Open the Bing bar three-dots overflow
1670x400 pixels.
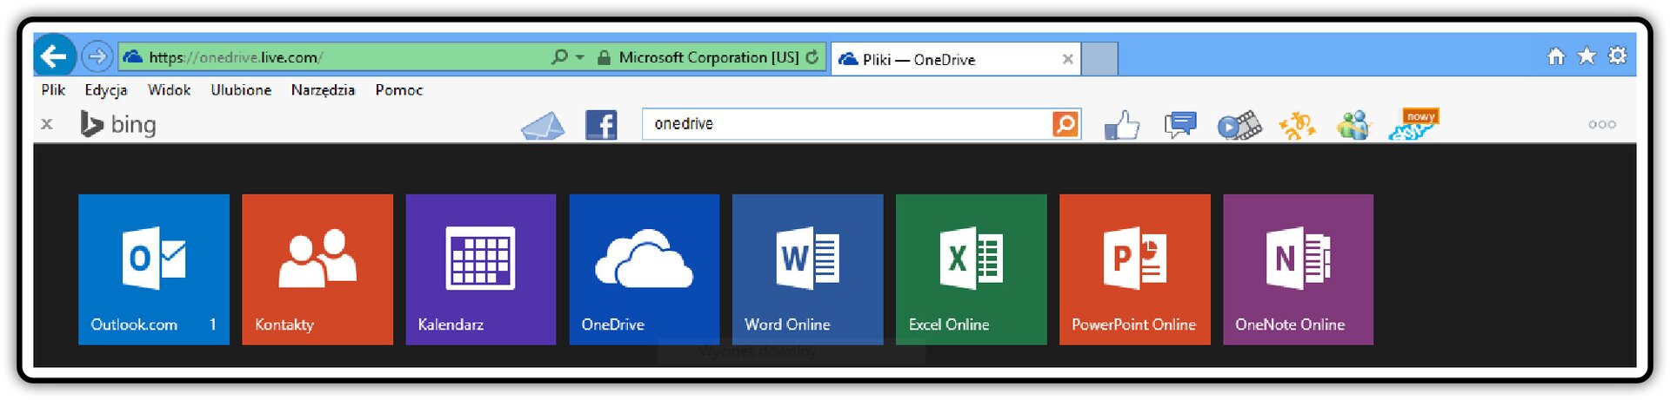1602,124
